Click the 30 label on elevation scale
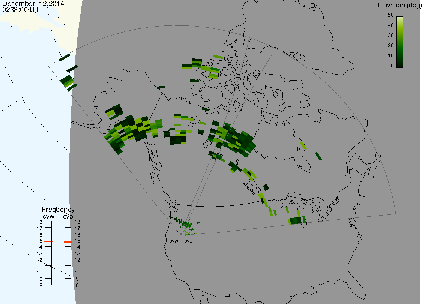This screenshot has height=304, width=422. 391,36
